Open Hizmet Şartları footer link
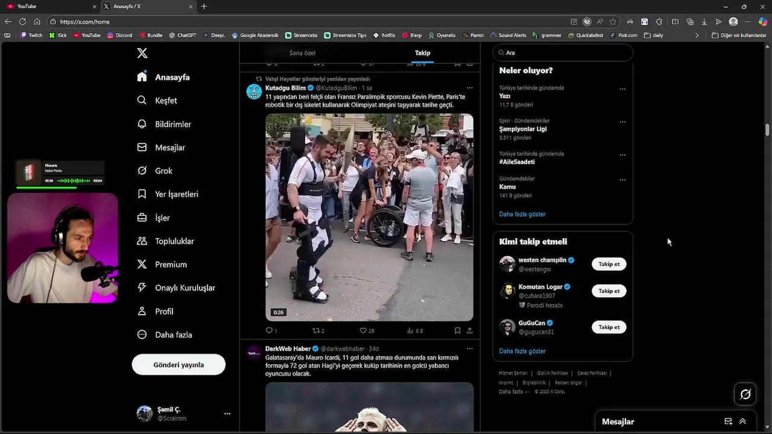The image size is (772, 434). (513, 373)
